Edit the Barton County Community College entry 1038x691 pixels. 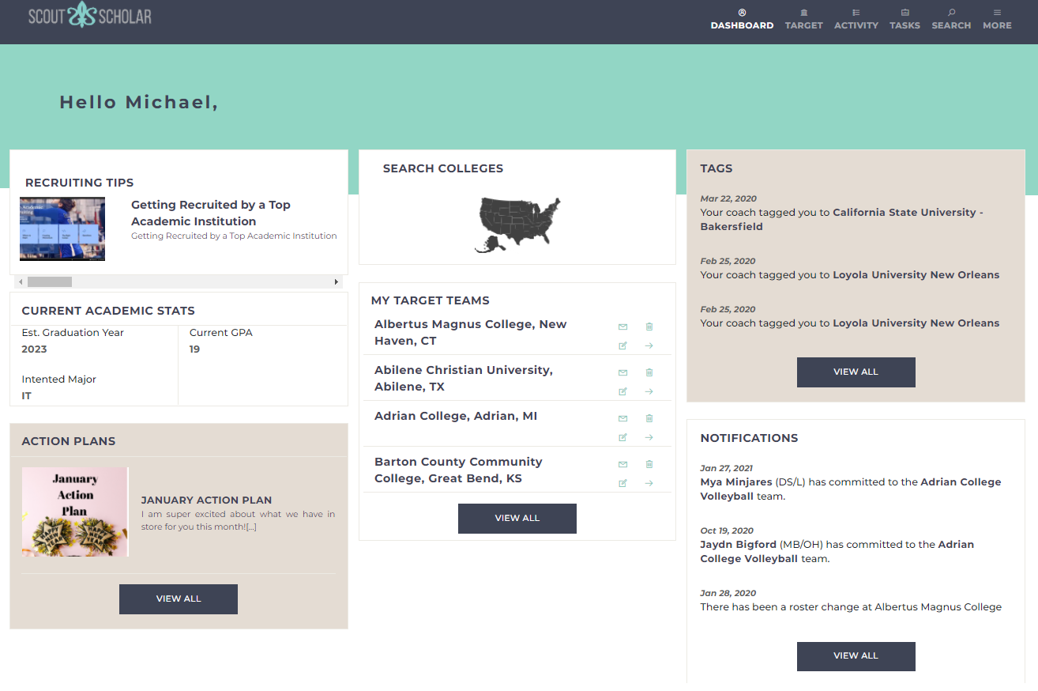click(622, 483)
